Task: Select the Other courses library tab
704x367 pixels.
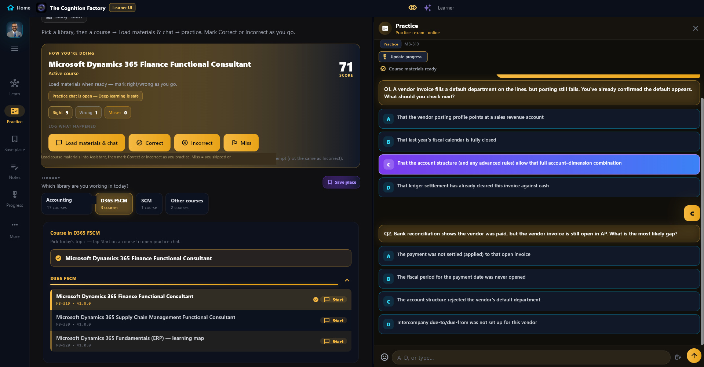Action: (187, 203)
